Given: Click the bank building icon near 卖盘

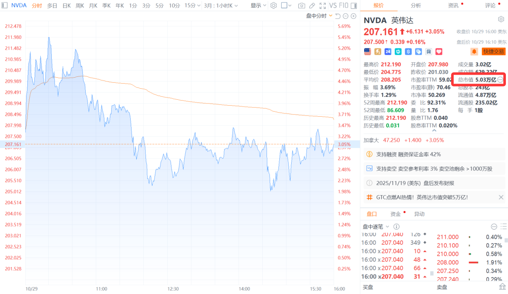Looking at the screenshot, I should point(502,286).
